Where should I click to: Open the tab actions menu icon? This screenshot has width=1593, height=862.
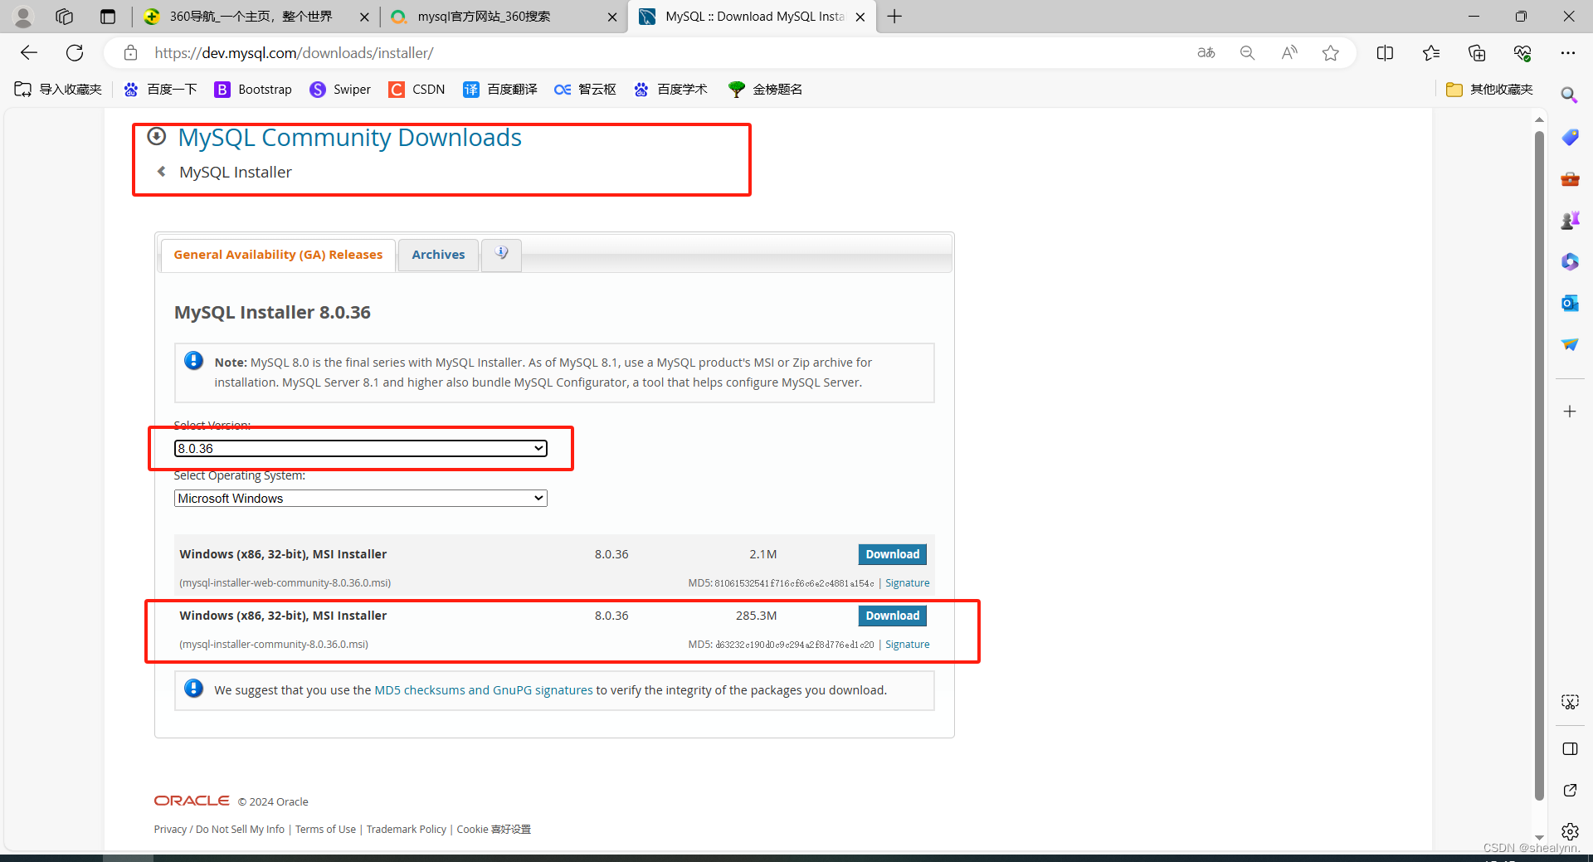click(108, 17)
